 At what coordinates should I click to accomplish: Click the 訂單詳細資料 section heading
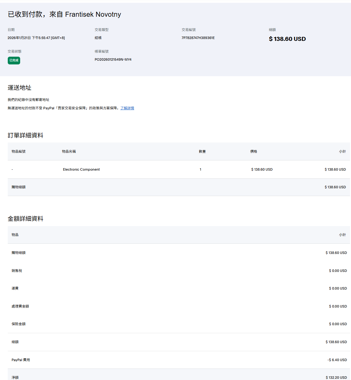[25, 135]
